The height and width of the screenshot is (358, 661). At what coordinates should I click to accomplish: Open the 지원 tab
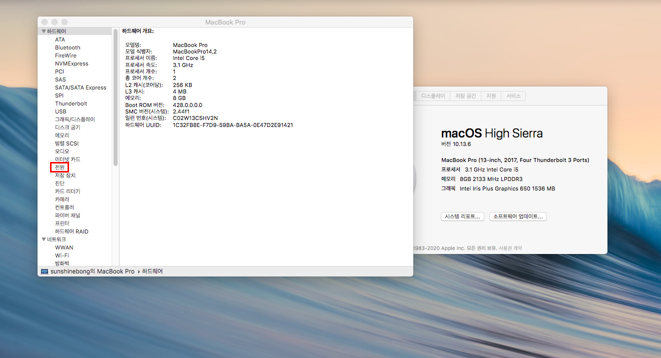tap(491, 96)
